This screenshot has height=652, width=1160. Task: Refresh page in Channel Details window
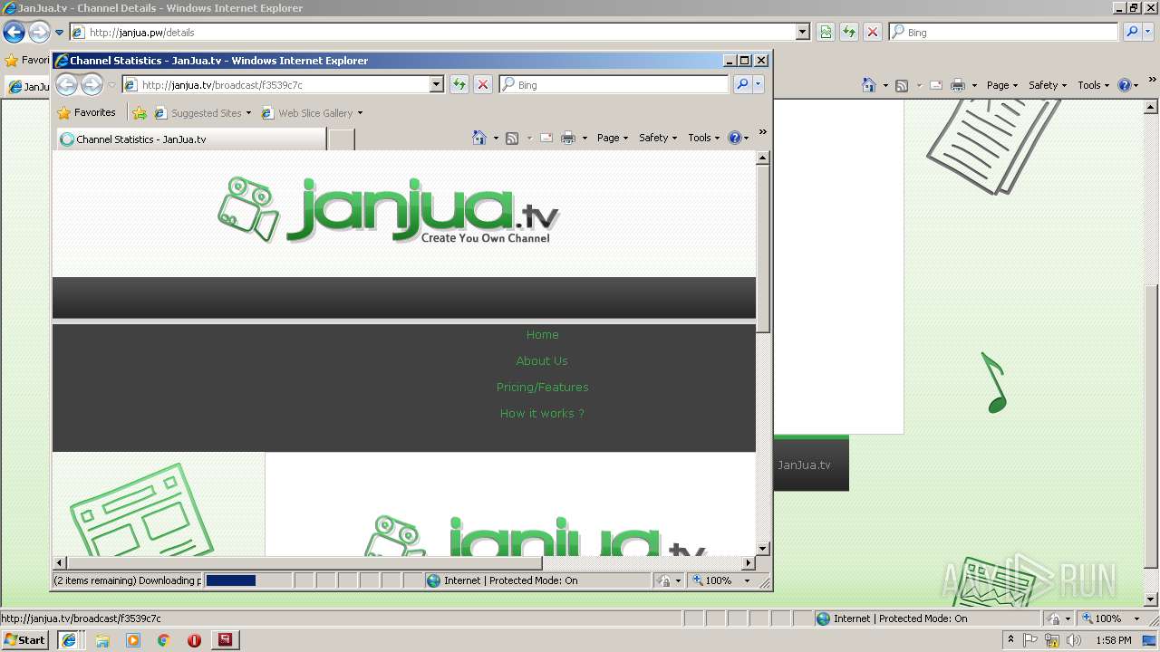click(849, 33)
